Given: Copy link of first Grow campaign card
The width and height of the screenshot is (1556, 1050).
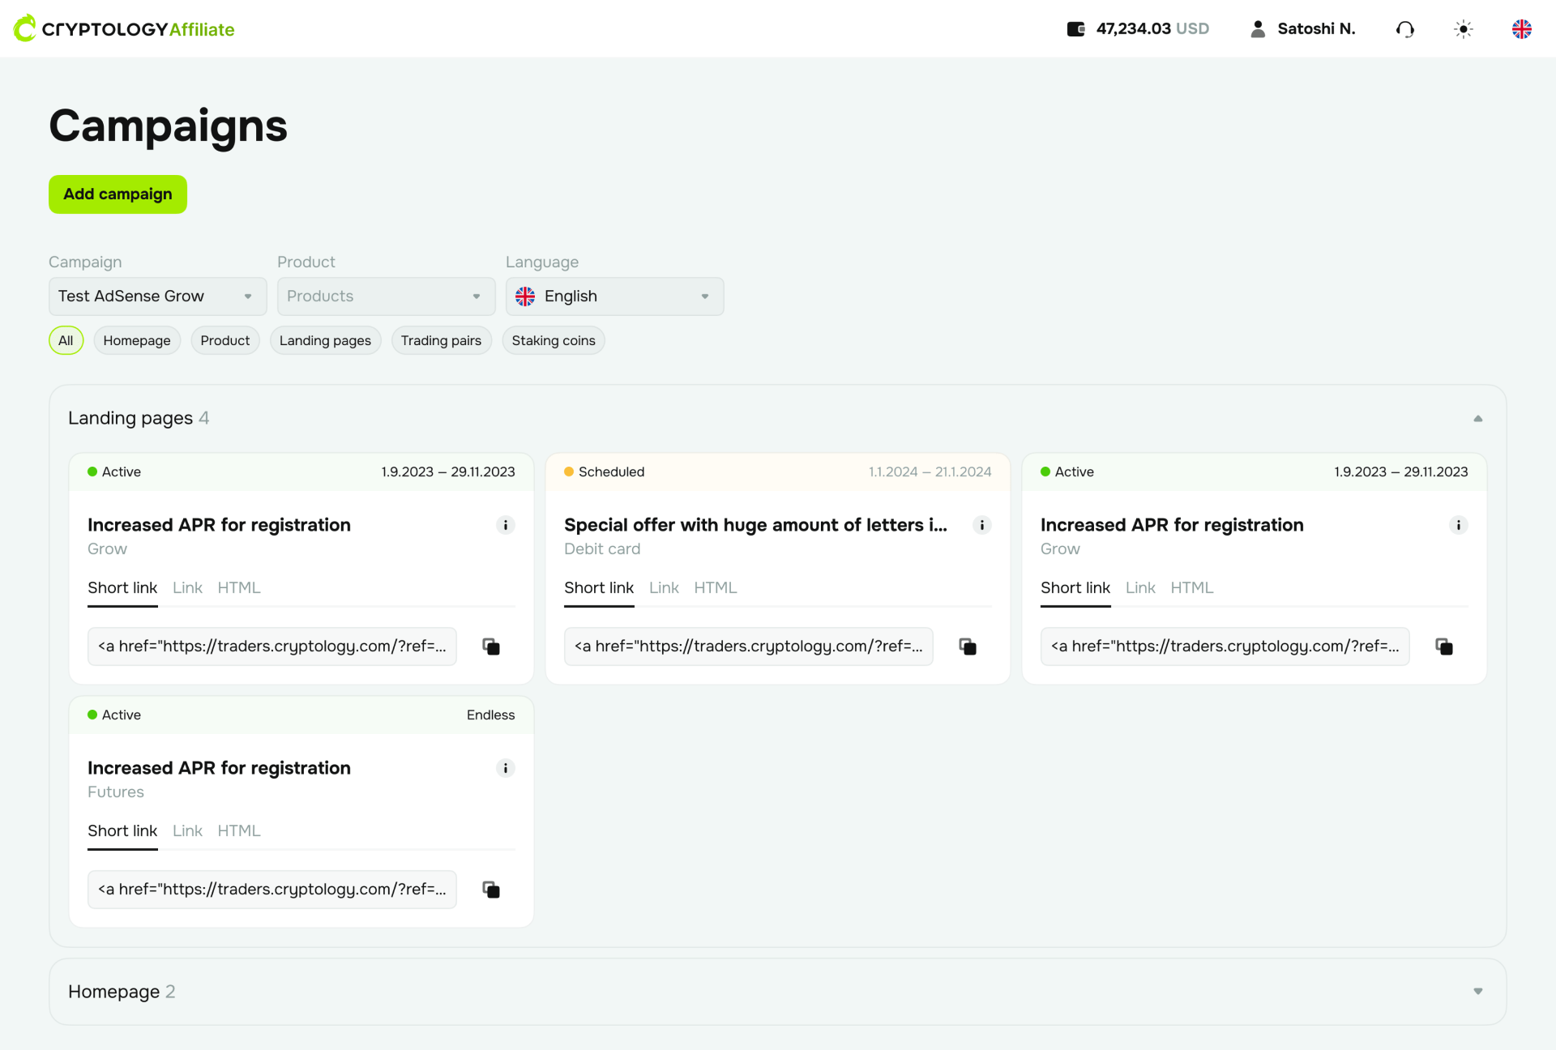Looking at the screenshot, I should coord(491,647).
